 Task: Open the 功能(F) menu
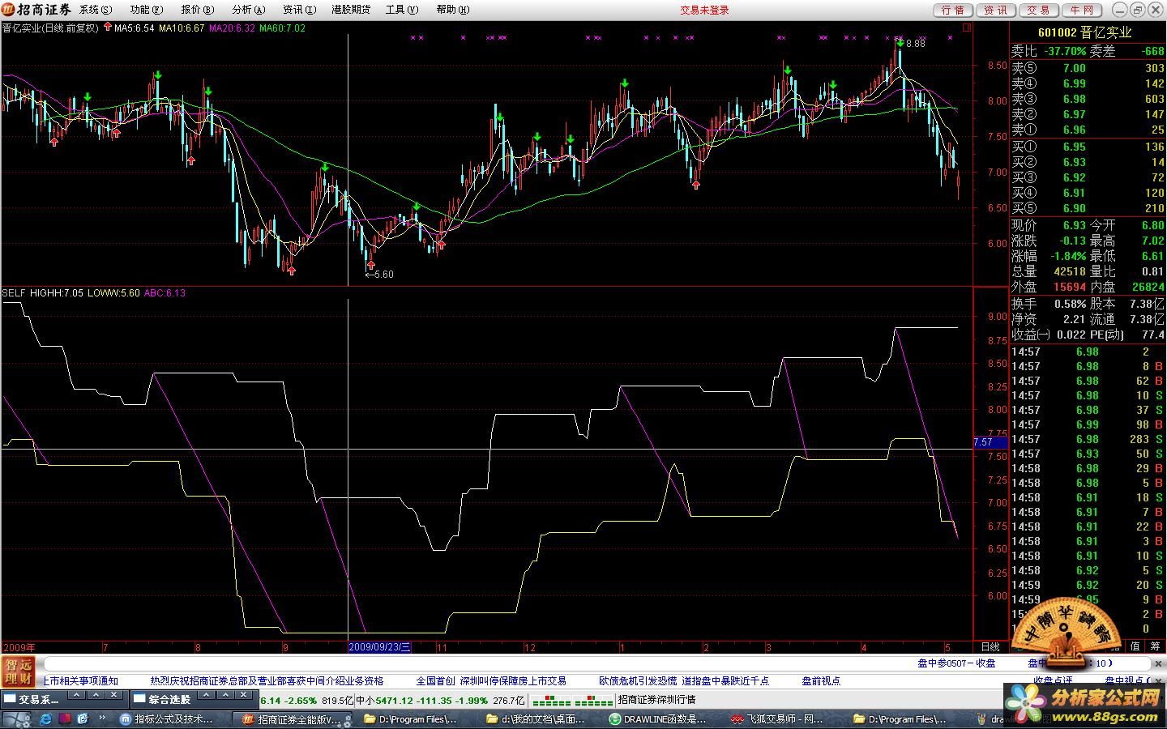click(x=146, y=10)
